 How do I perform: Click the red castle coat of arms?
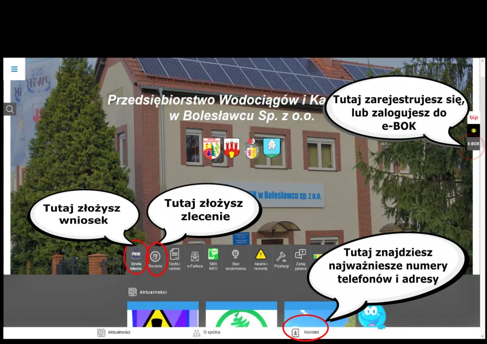(232, 148)
